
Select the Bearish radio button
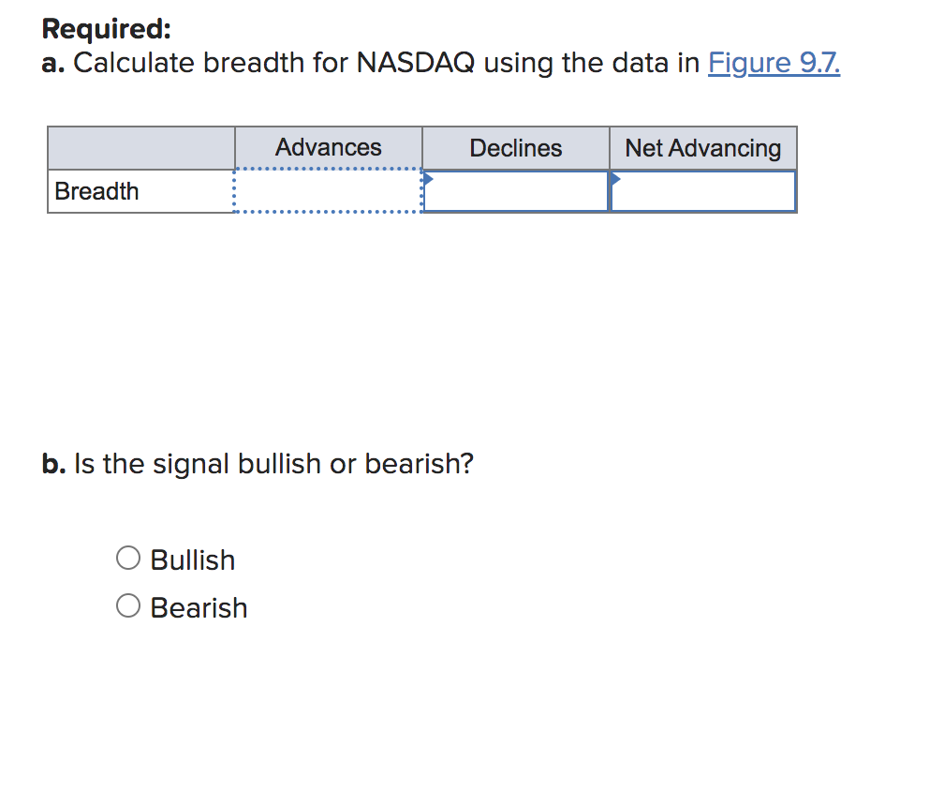(128, 605)
